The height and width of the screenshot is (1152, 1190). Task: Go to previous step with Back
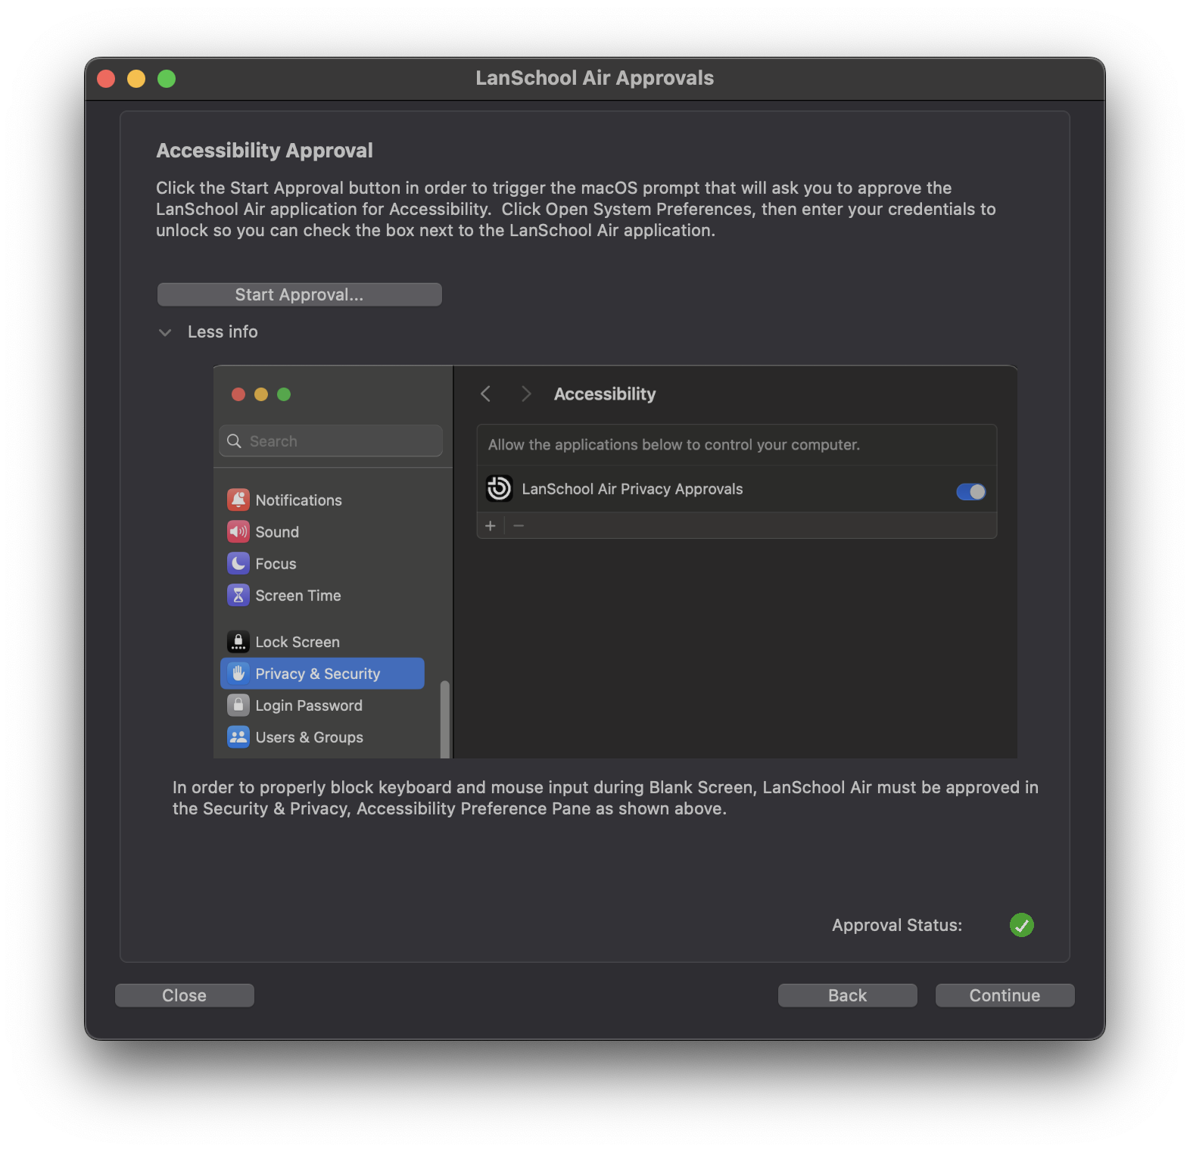[x=847, y=995]
